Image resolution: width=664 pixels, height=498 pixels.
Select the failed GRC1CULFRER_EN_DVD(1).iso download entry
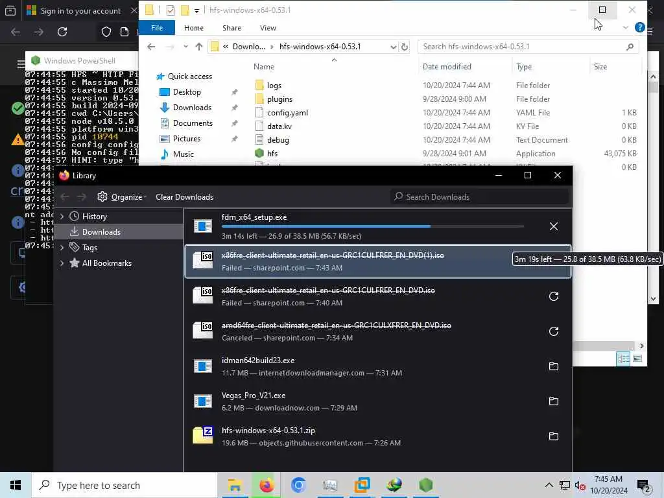(378, 261)
